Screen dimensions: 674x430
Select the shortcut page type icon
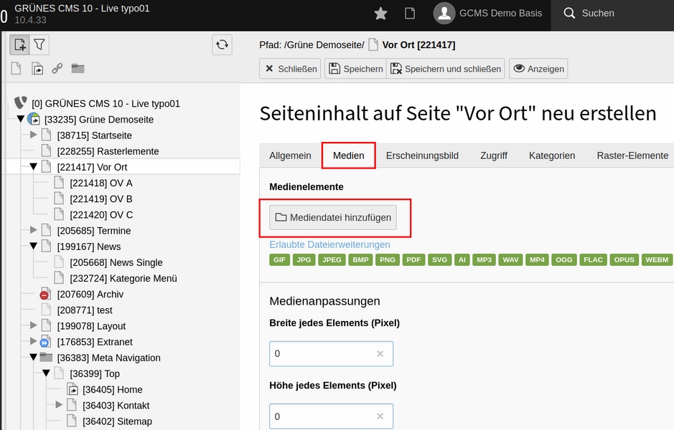tap(37, 69)
